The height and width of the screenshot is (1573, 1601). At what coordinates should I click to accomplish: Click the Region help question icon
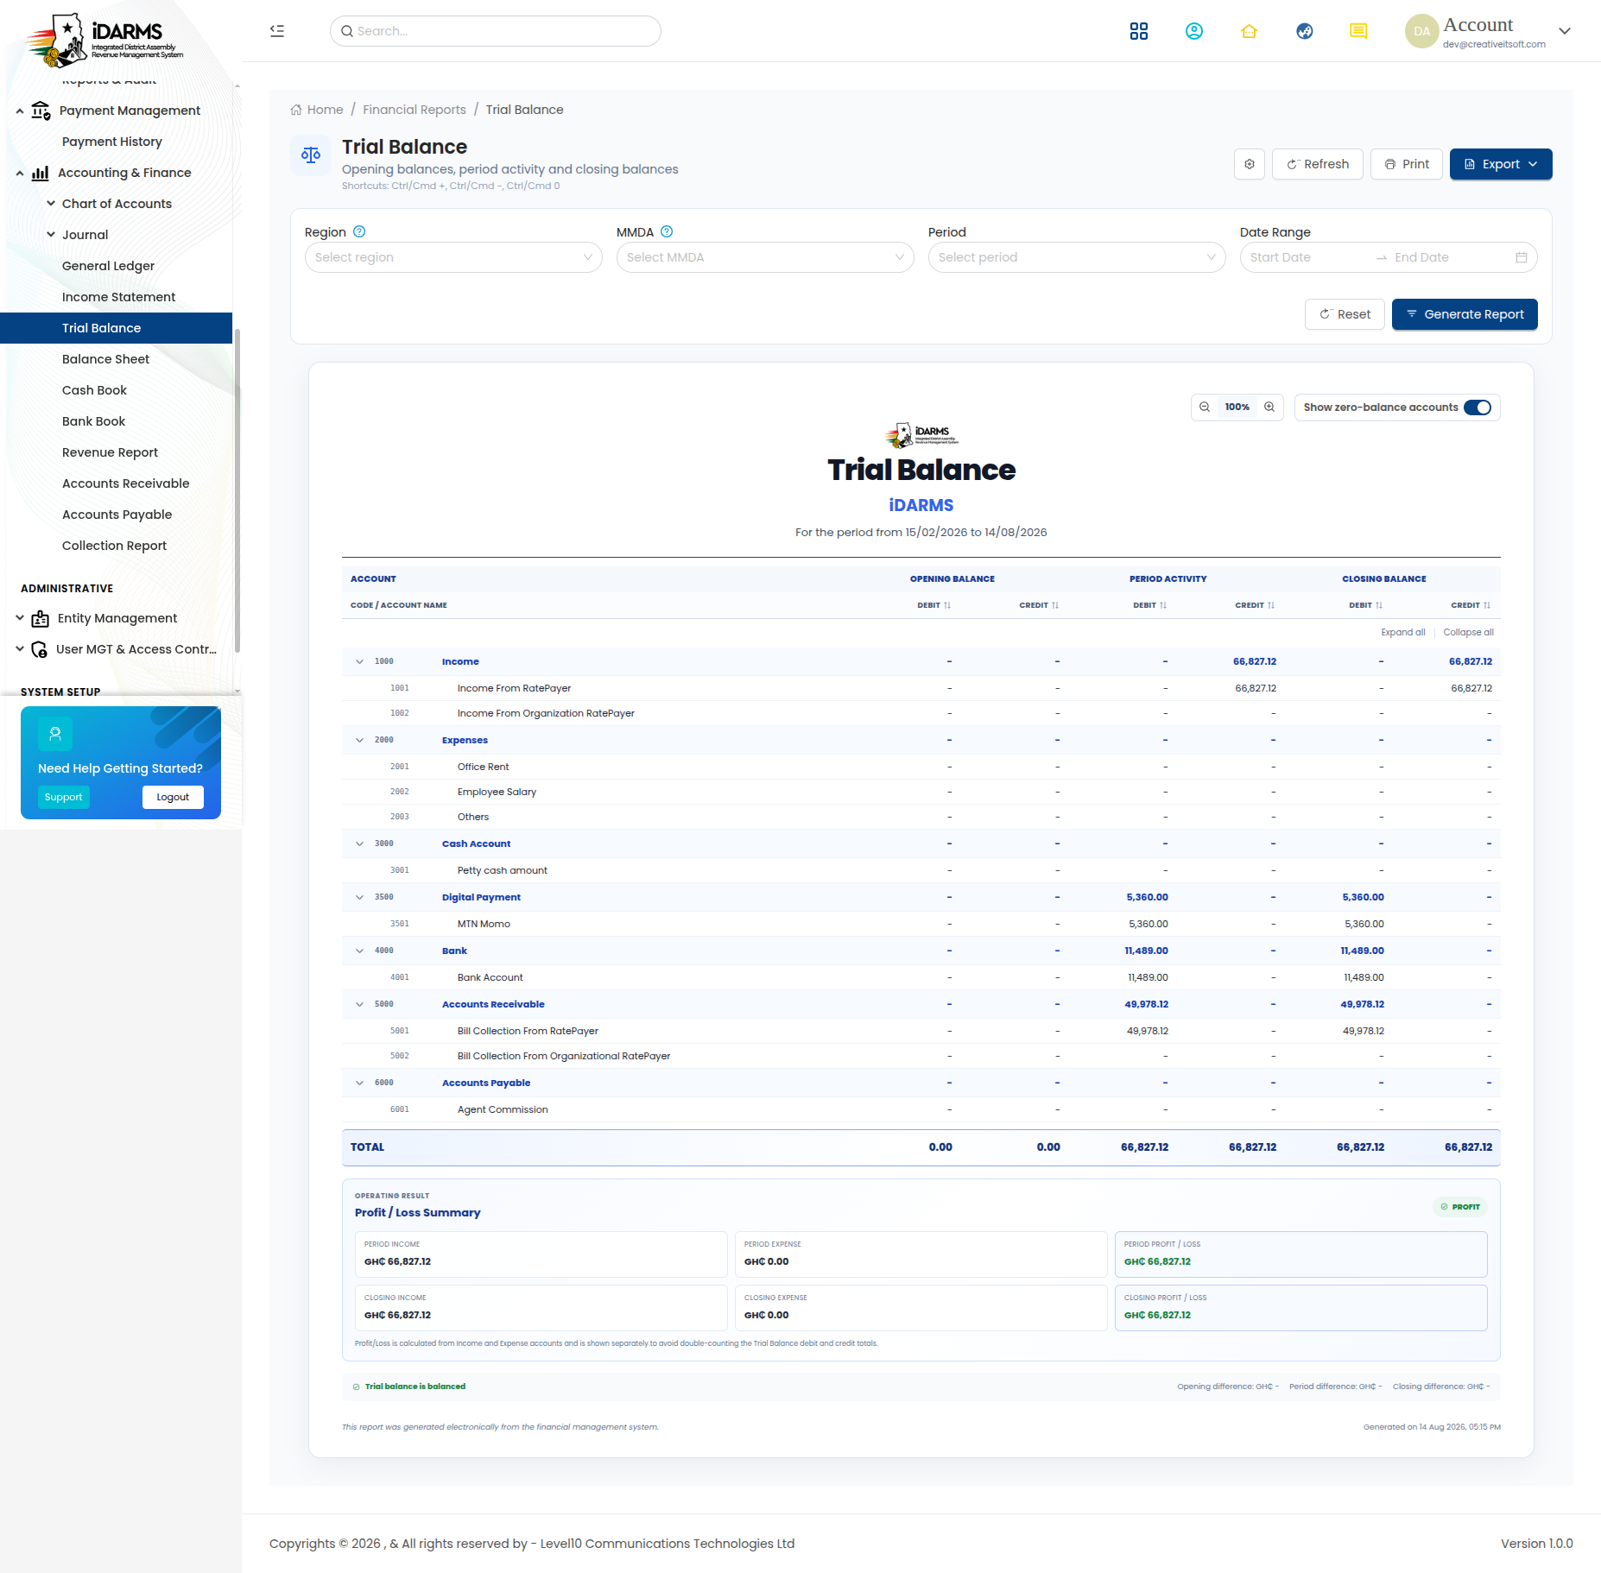360,231
